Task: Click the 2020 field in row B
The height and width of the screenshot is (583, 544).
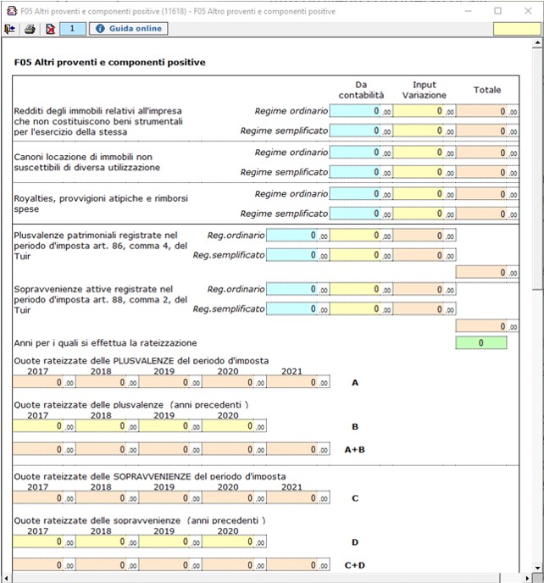Action: point(235,426)
